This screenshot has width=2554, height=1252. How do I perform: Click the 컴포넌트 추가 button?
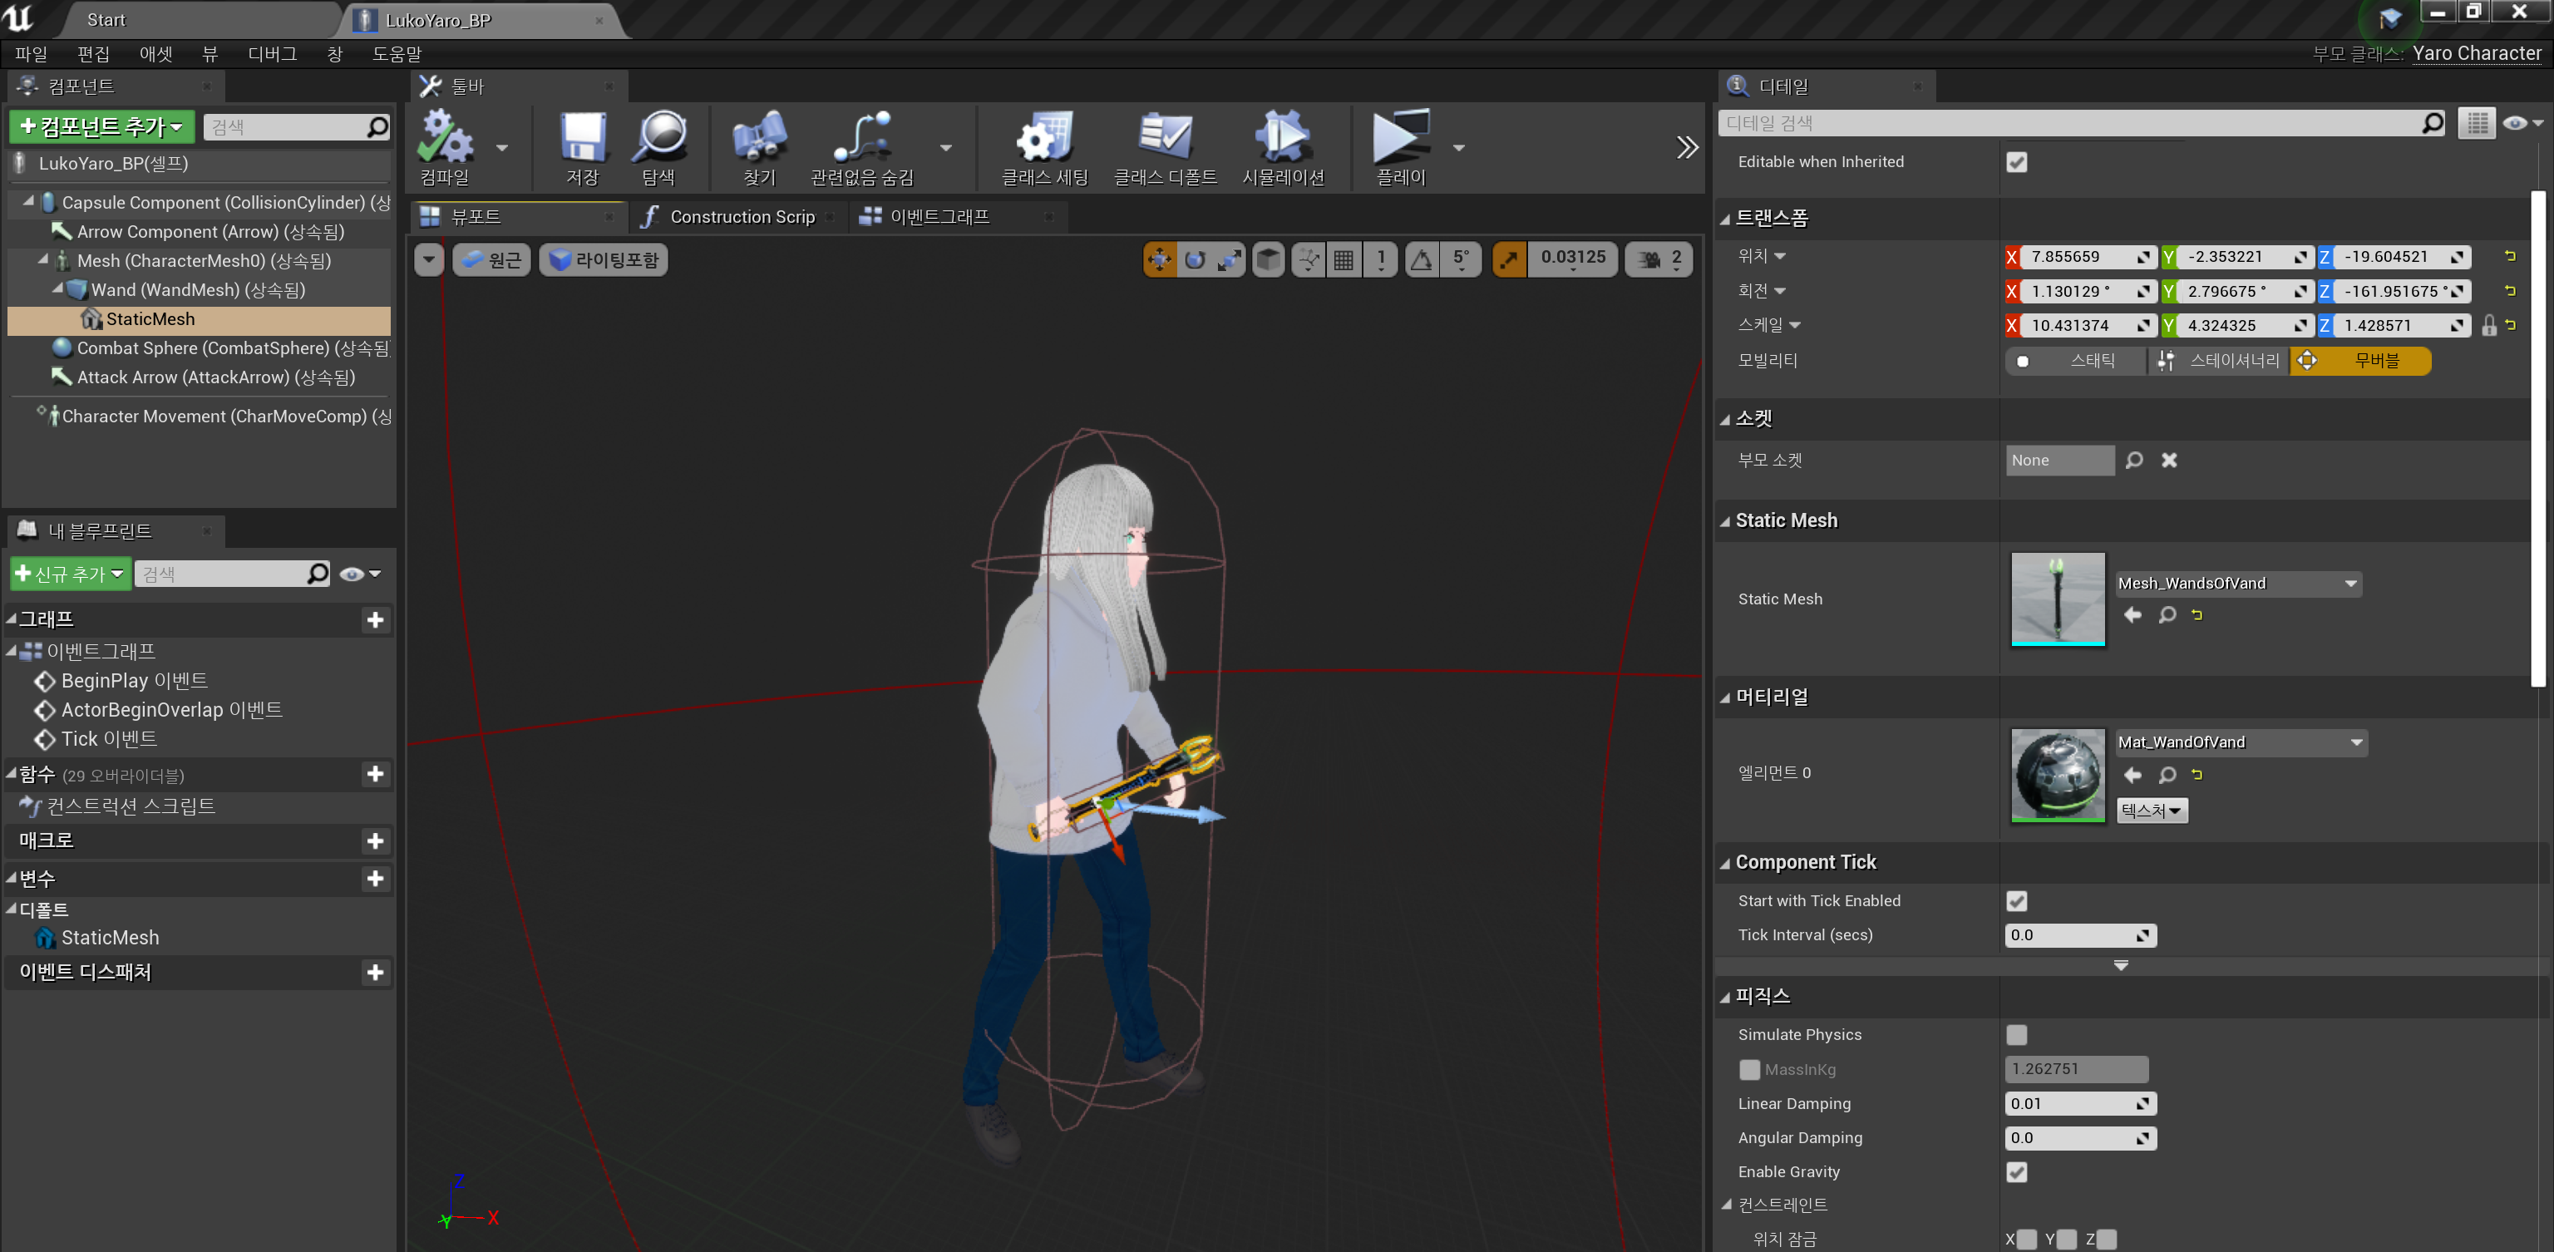point(100,126)
